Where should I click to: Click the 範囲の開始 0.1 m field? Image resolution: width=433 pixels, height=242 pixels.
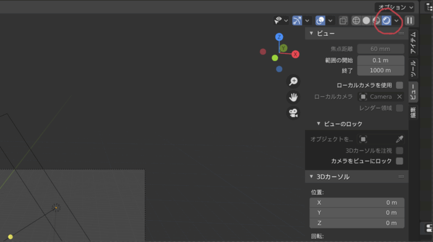pos(380,60)
